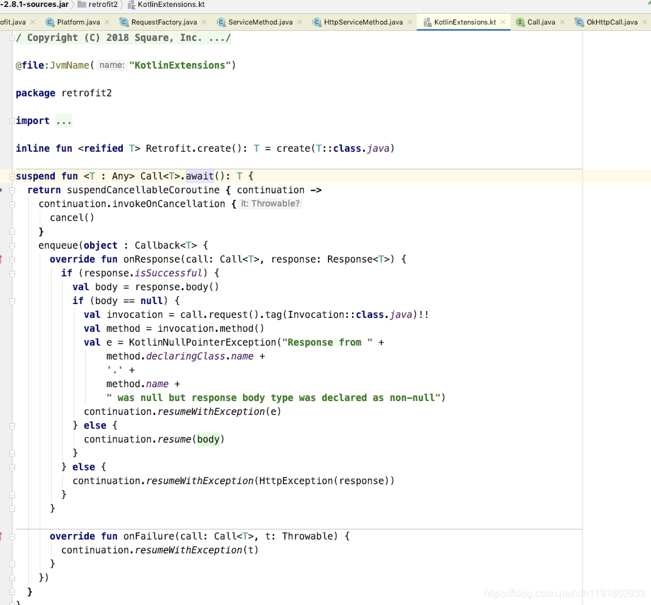Close the KotlinExtensions.kt tab
651x605 pixels.
pyautogui.click(x=503, y=22)
